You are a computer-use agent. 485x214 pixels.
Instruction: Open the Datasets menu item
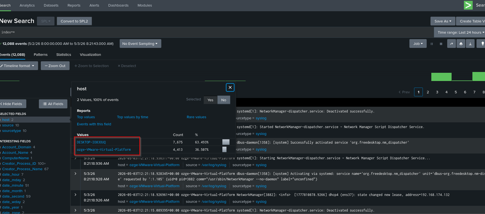coord(51,5)
